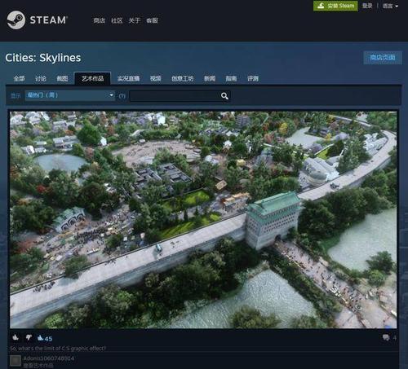Switch to the 评测 reviews tab
The width and height of the screenshot is (408, 369).
[253, 79]
